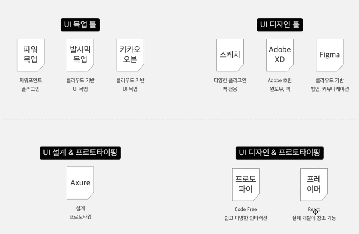
Task: Select the UI 디자인 & 프로토타이핑 heading
Action: (x=280, y=153)
